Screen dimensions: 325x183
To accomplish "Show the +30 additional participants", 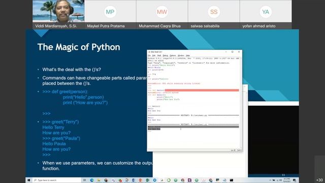I will click(x=319, y=180).
